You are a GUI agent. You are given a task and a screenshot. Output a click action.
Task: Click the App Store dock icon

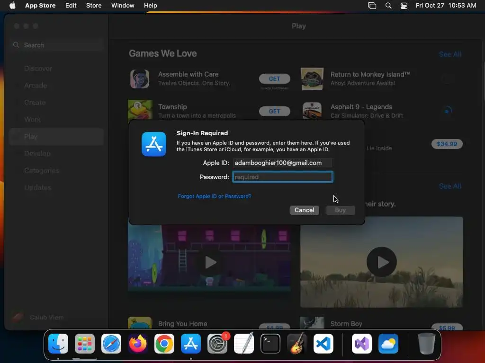(x=191, y=344)
